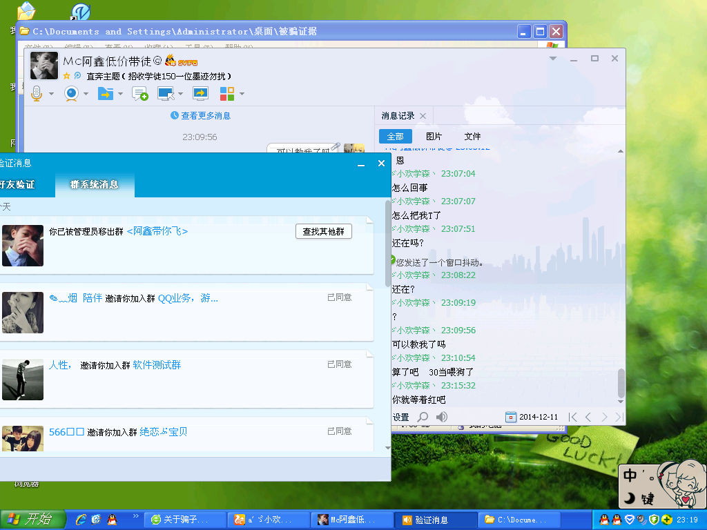Click QQ penguin quick launch icon

pyautogui.click(x=112, y=520)
